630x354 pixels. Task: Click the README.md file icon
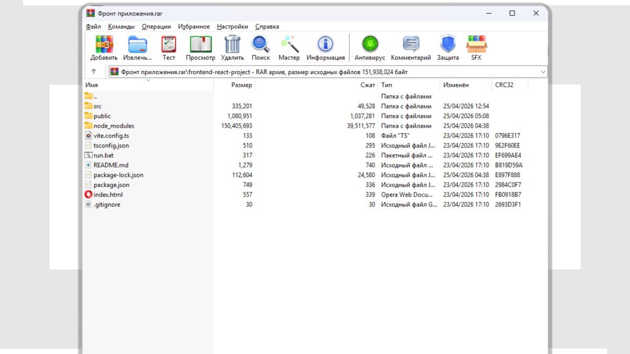pyautogui.click(x=88, y=165)
